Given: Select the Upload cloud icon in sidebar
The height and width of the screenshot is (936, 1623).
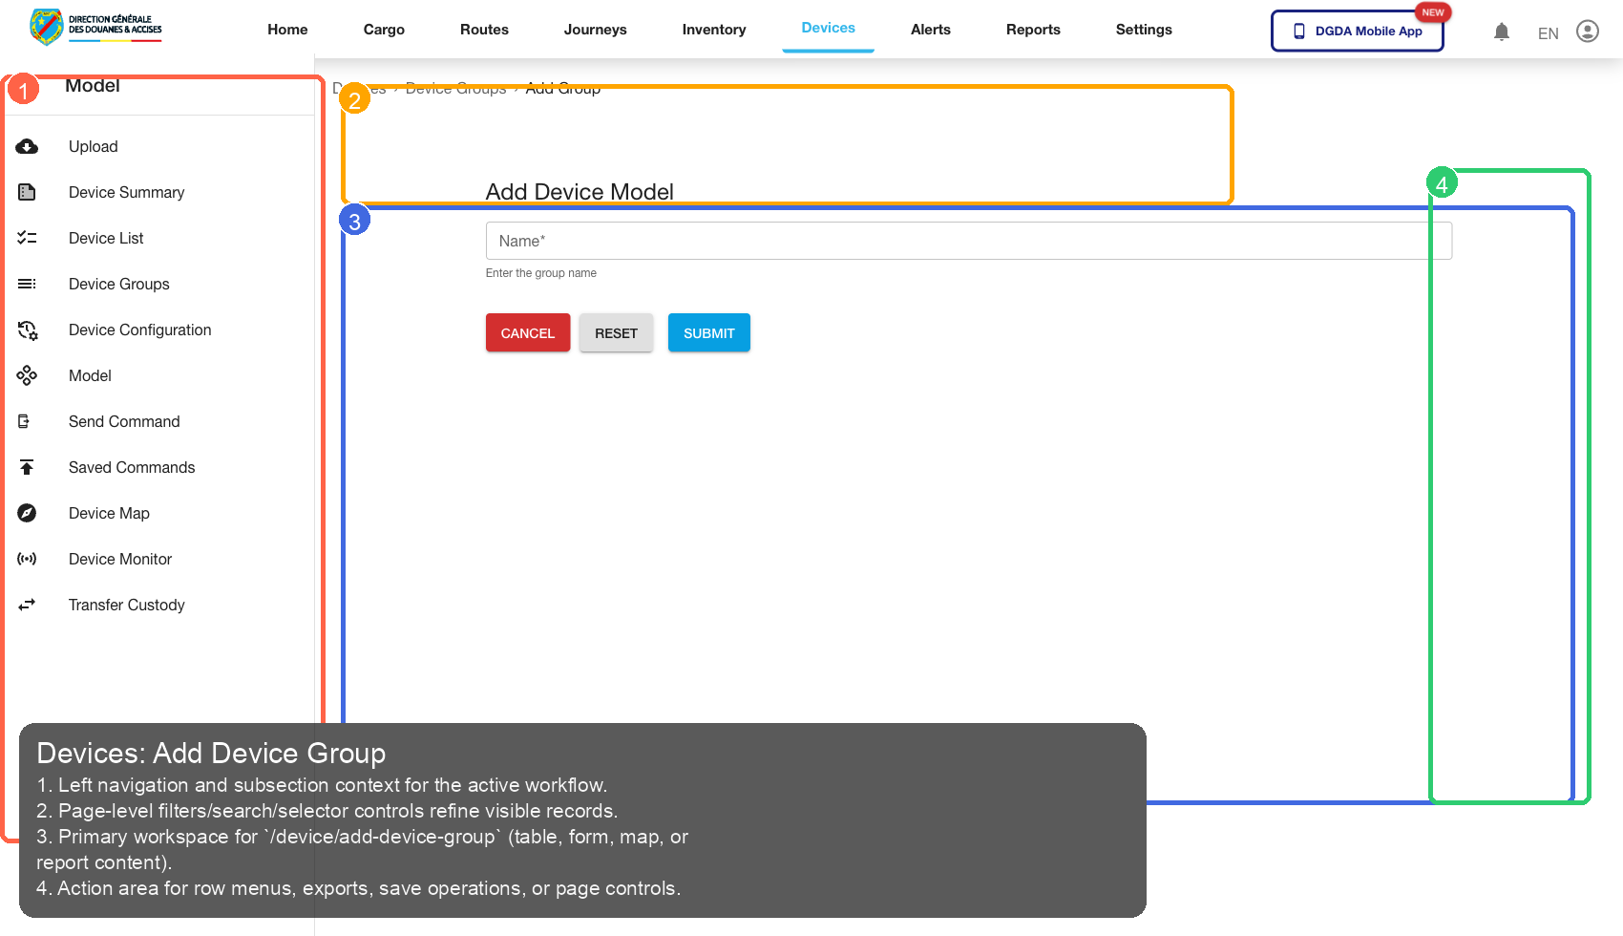Looking at the screenshot, I should [x=27, y=146].
